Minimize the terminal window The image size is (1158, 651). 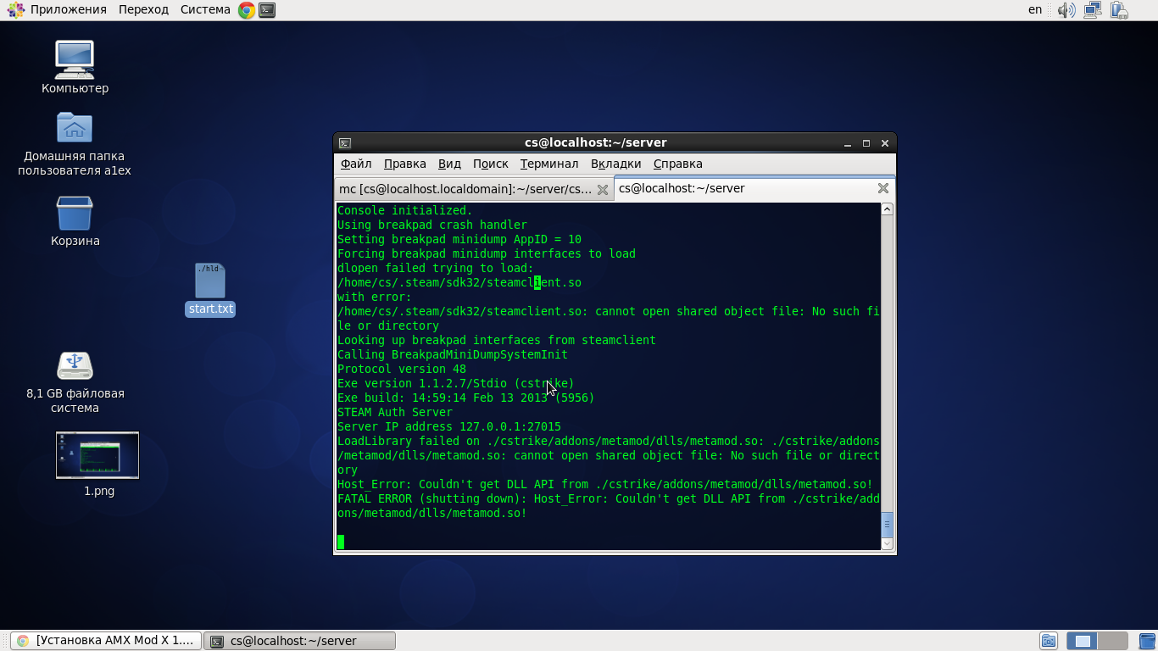click(x=849, y=143)
